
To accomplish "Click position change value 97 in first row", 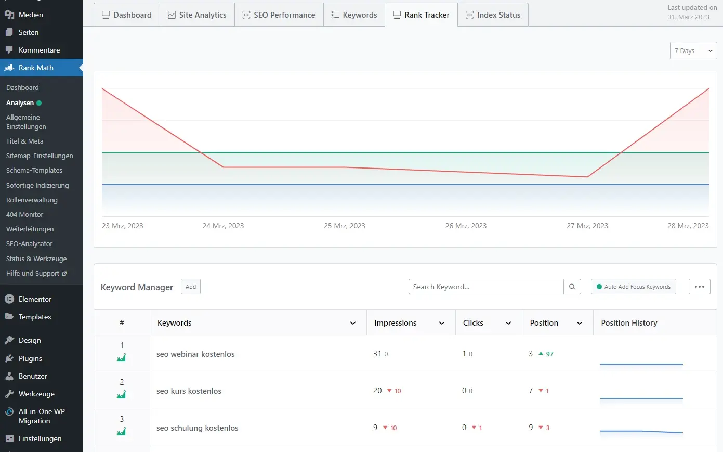I will point(549,354).
